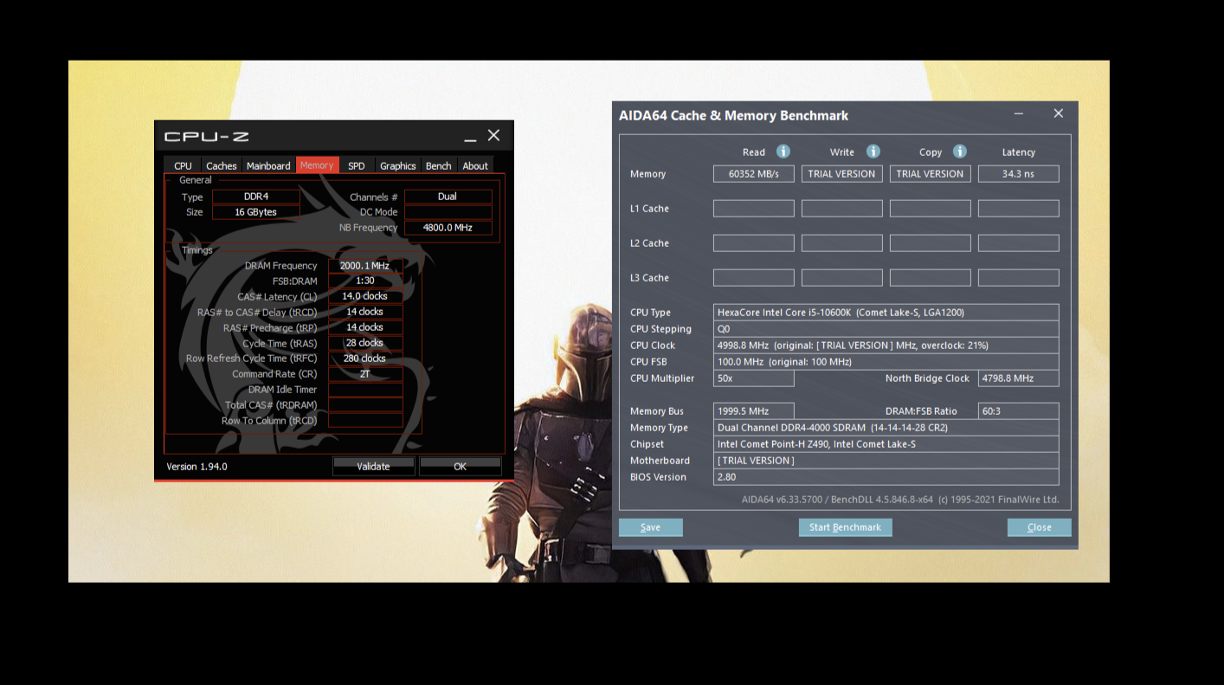
Task: Click the RAS# Precharge 14 clocks value
Action: point(365,328)
